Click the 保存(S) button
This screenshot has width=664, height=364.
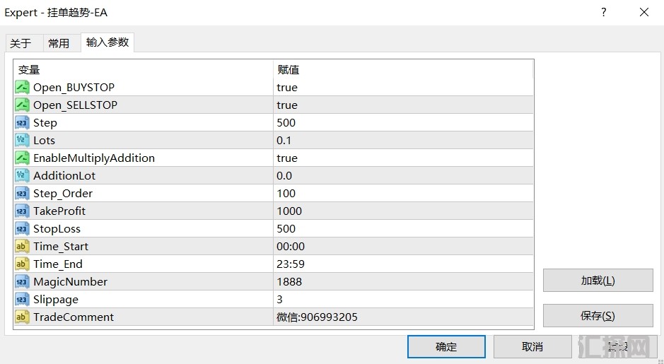(598, 315)
